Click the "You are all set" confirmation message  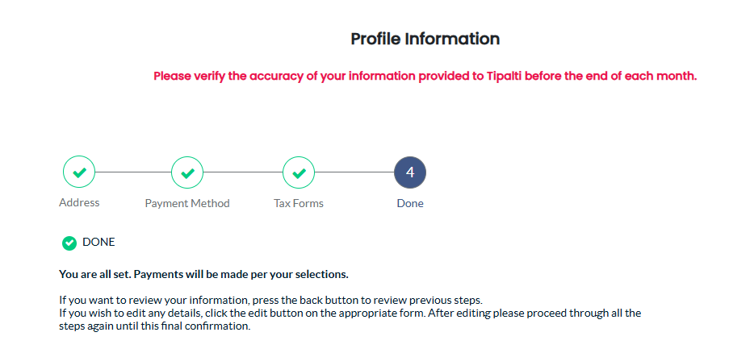pos(203,274)
